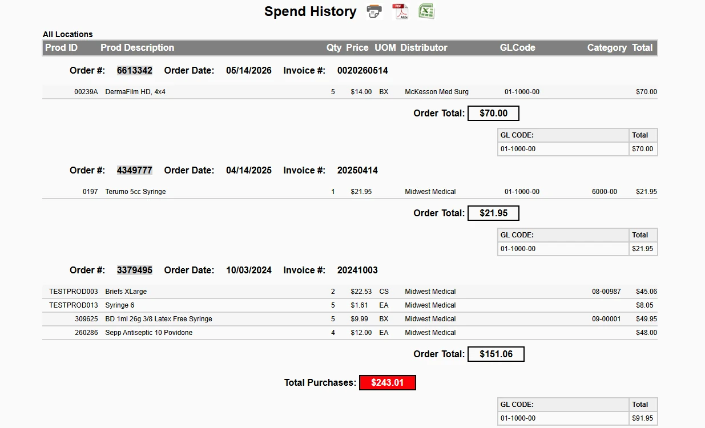Export report to Adobe PDF icon
Image resolution: width=705 pixels, height=428 pixels.
pyautogui.click(x=400, y=11)
